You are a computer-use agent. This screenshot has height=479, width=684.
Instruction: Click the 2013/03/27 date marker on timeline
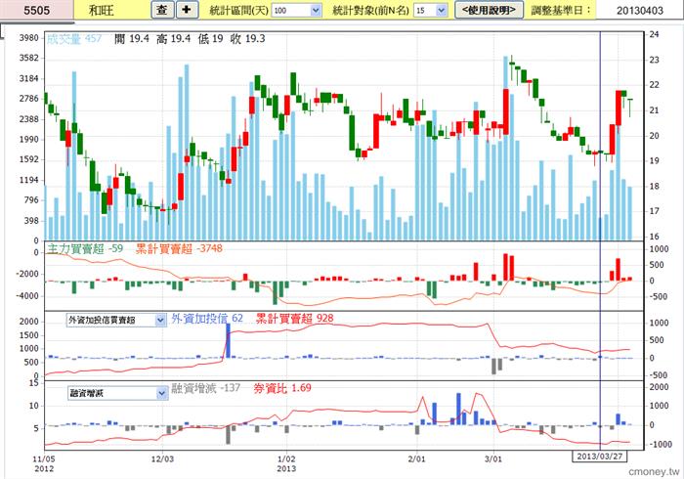598,457
